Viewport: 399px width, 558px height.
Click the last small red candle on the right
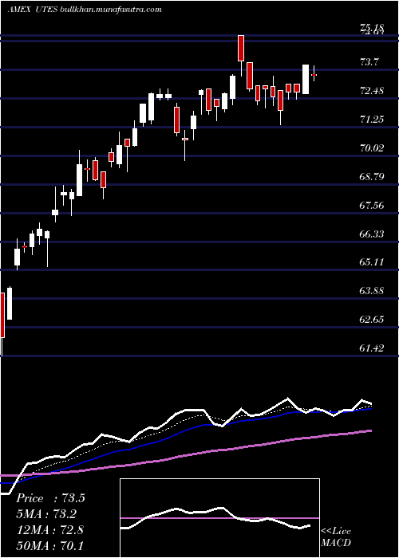click(314, 75)
